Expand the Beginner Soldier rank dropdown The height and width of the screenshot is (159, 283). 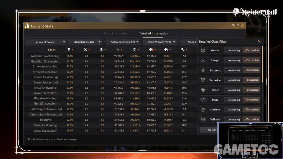85,42
